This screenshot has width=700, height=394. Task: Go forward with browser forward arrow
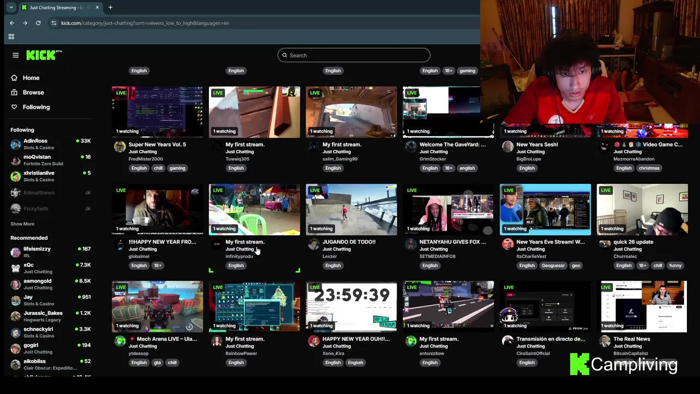(x=25, y=23)
